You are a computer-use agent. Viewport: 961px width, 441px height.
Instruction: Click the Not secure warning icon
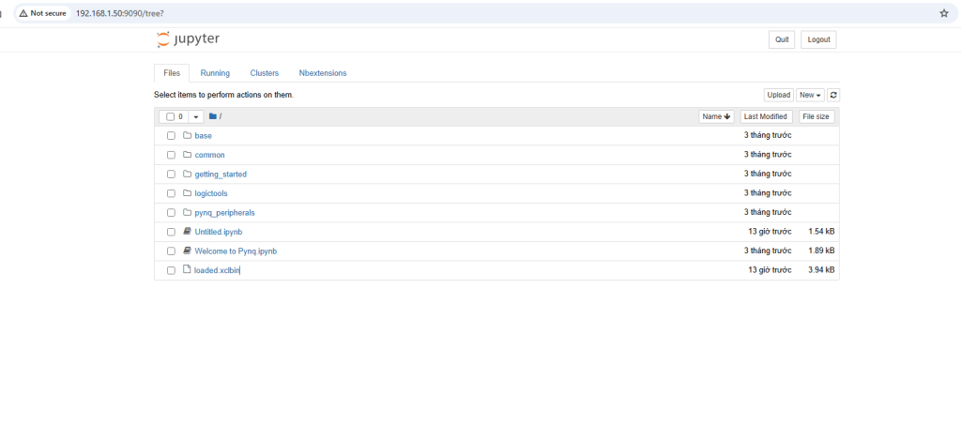coord(23,13)
